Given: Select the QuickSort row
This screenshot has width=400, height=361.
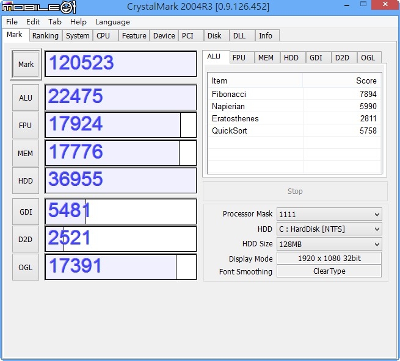Looking at the screenshot, I should coord(294,130).
